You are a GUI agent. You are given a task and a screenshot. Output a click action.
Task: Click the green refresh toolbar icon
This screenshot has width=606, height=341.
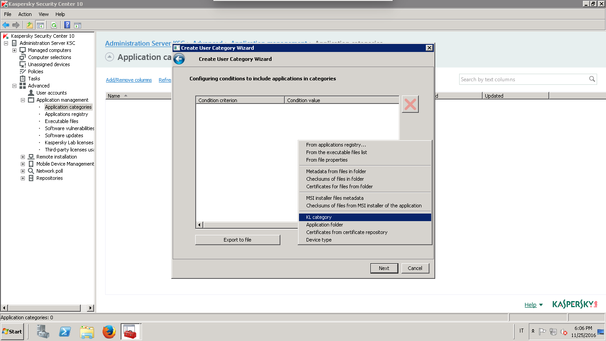[x=54, y=25]
